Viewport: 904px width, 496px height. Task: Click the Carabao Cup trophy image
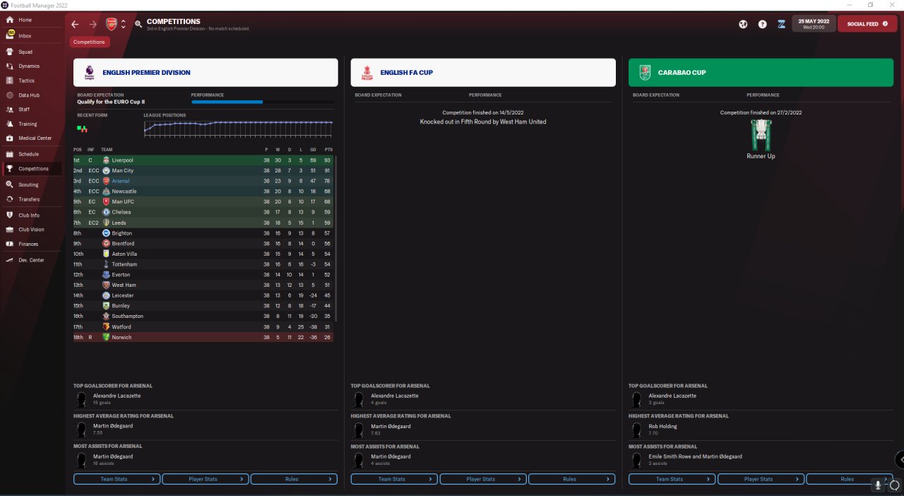(761, 134)
